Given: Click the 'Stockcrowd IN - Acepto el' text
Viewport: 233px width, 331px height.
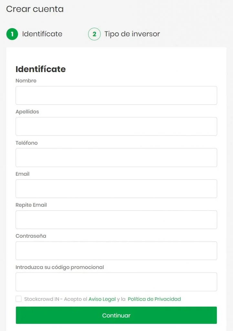Looking at the screenshot, I should (56, 299).
